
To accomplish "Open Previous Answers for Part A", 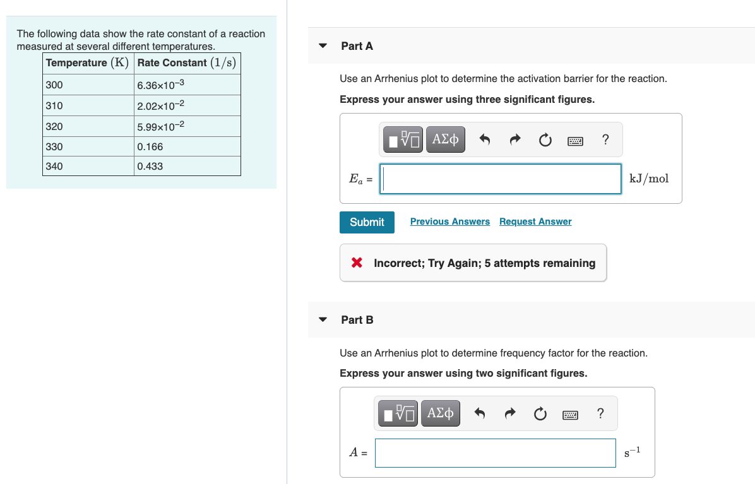I will point(449,221).
